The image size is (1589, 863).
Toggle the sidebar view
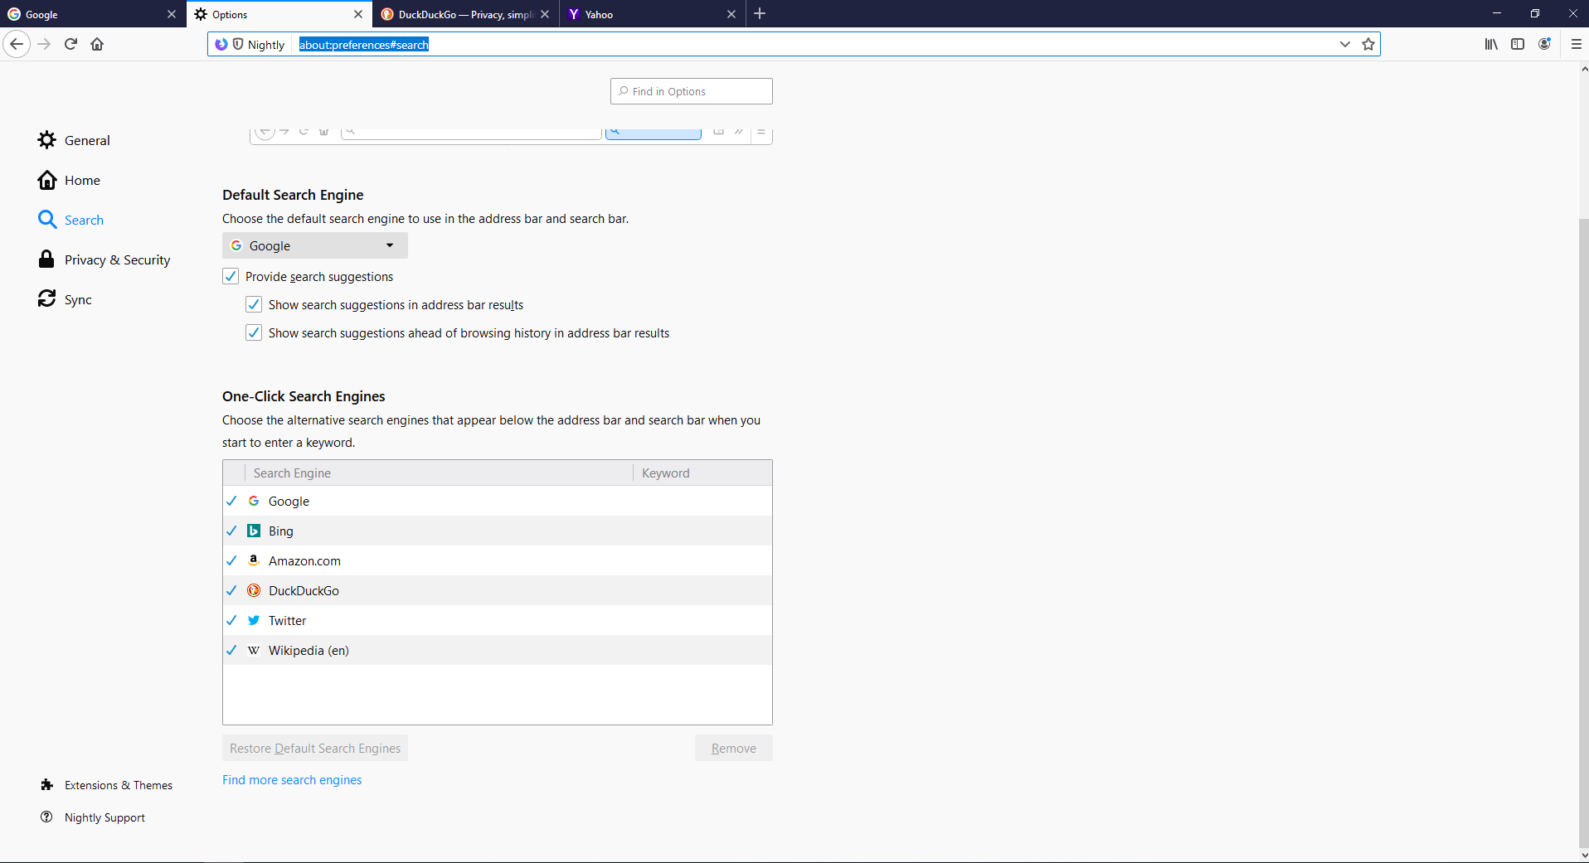1518,44
